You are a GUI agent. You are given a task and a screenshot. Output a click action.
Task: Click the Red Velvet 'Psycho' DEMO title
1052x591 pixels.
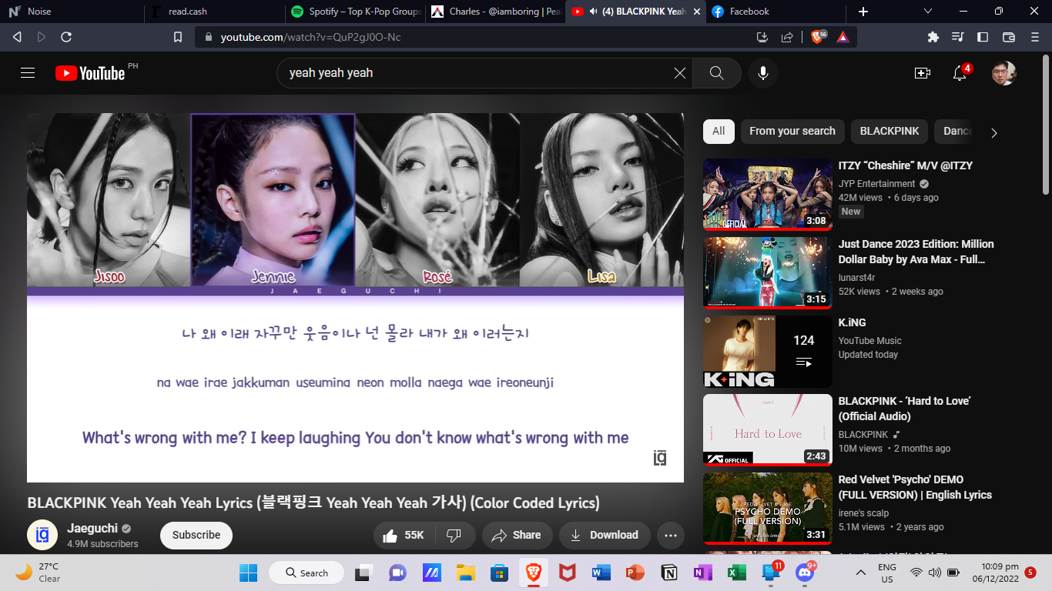pyautogui.click(x=915, y=487)
